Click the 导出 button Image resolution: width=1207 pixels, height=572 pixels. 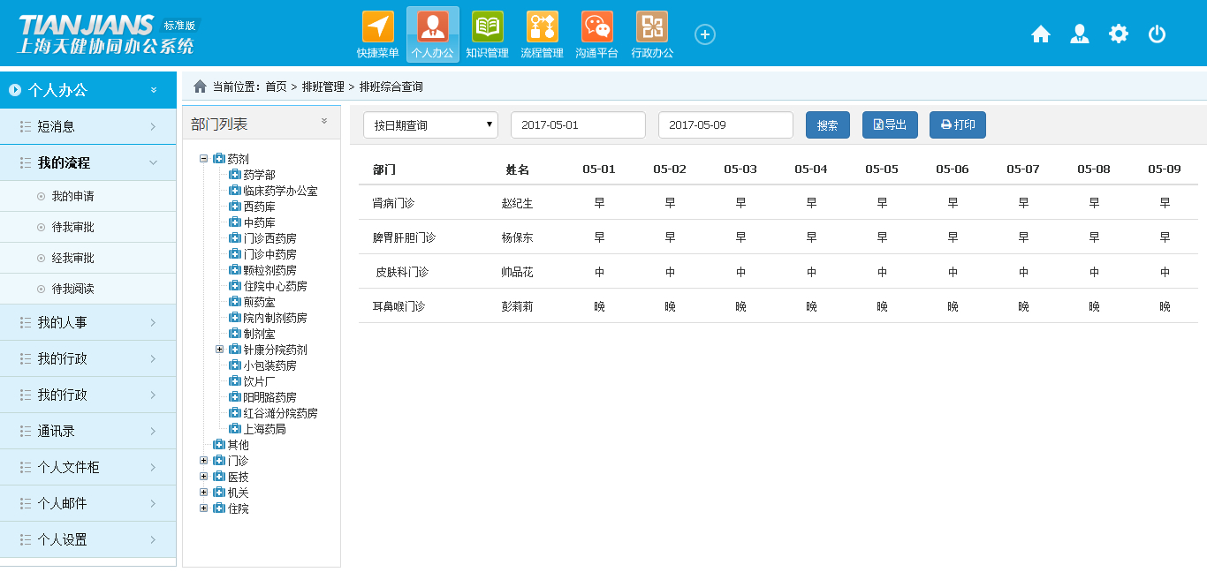click(890, 124)
